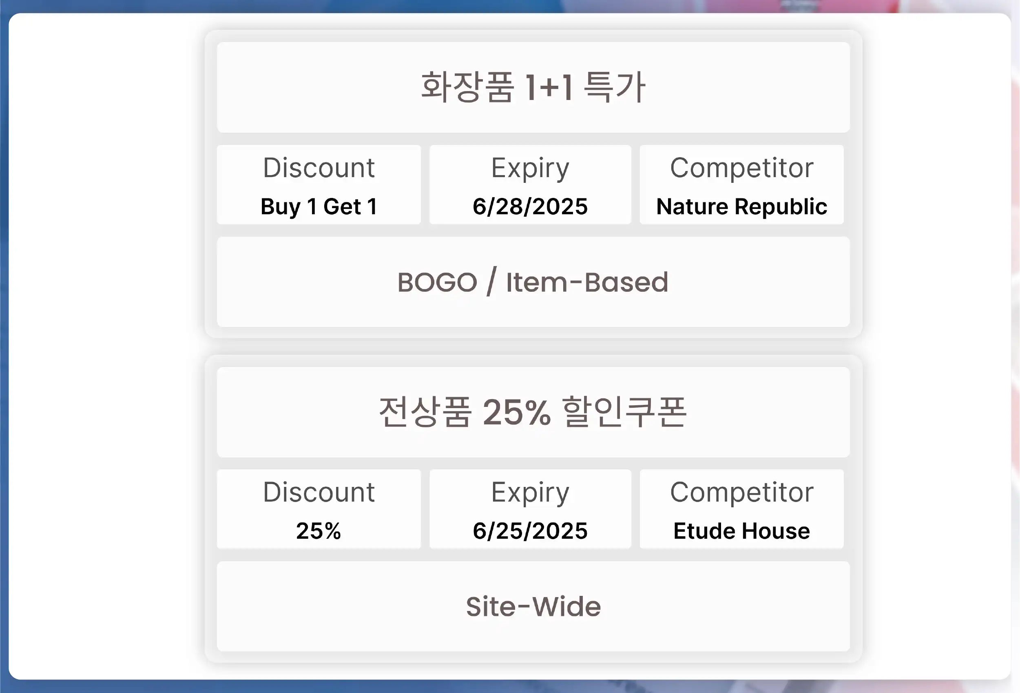Click the Competitor label above Nature Republic
Screen dimensions: 1020x693
pos(741,168)
